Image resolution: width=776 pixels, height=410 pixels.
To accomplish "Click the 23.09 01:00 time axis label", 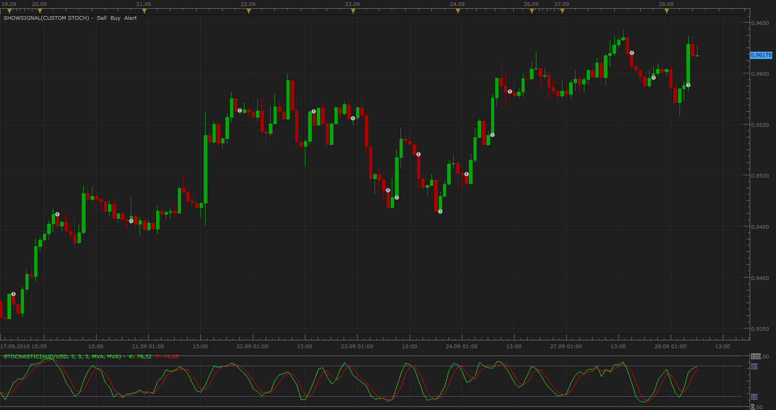I will [357, 346].
